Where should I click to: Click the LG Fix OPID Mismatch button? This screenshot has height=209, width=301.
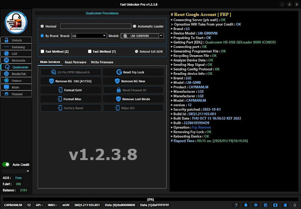[x=71, y=72]
